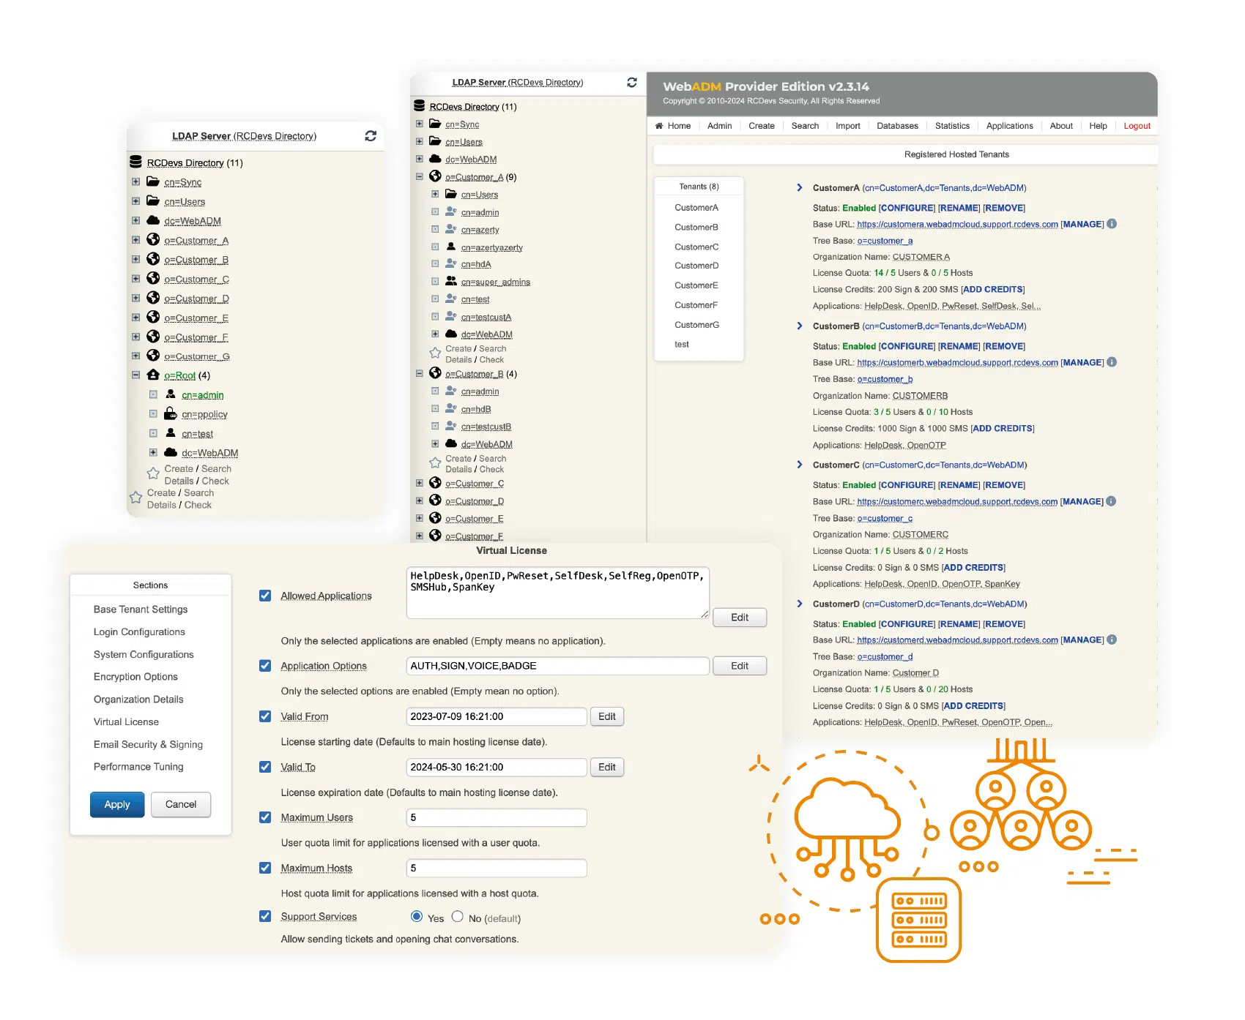1245x1020 pixels.
Task: Toggle Valid From checkbox
Action: (265, 716)
